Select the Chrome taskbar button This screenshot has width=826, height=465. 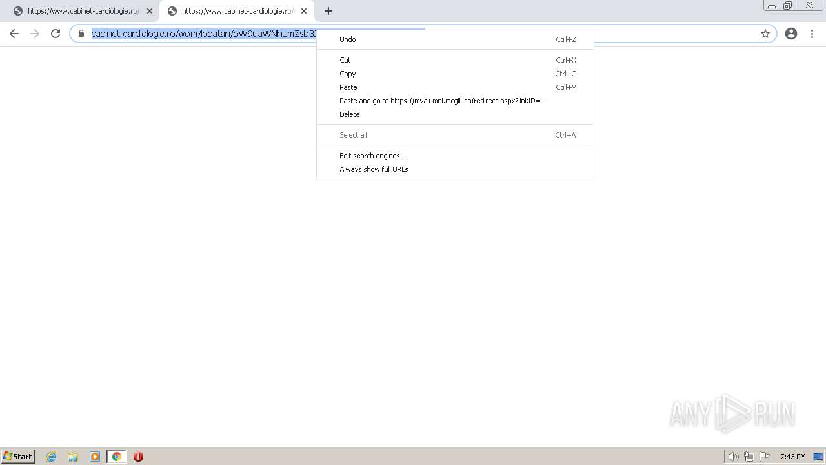click(x=116, y=457)
